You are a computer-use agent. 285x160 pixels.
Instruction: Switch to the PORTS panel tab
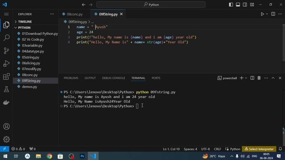click(156, 78)
